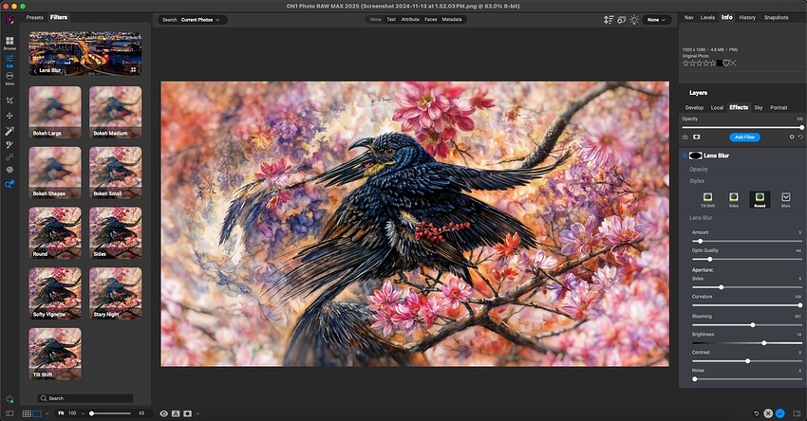The width and height of the screenshot is (807, 421).
Task: Set the color label black square
Action: click(720, 64)
